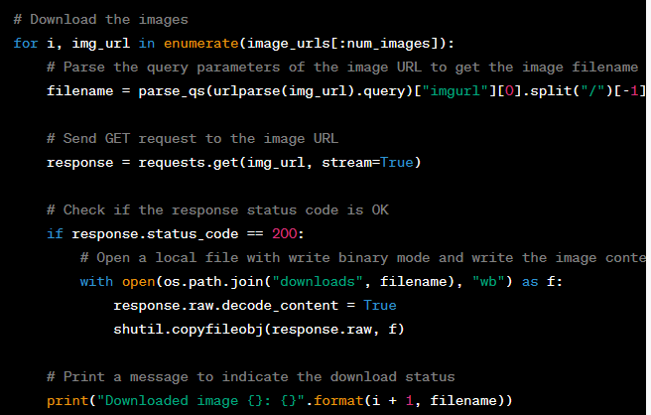Click the number 200 status code
The image size is (651, 415).
click(285, 234)
